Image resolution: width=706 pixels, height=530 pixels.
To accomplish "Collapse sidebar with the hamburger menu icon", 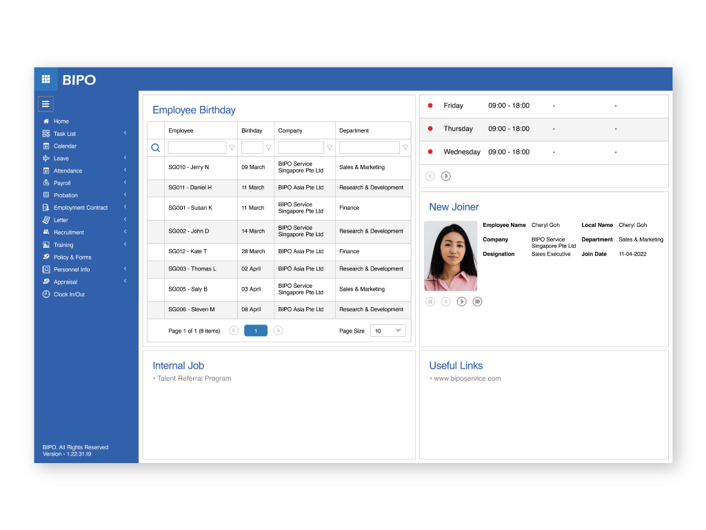I will (x=46, y=104).
